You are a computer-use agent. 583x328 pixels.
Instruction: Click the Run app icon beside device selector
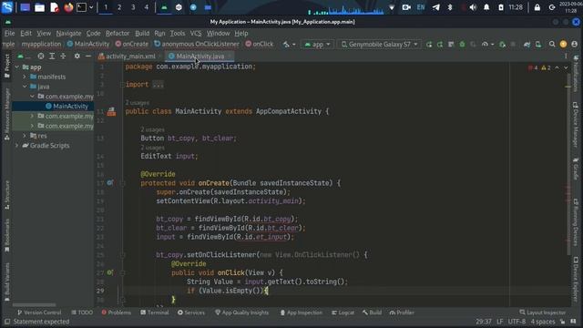(429, 45)
